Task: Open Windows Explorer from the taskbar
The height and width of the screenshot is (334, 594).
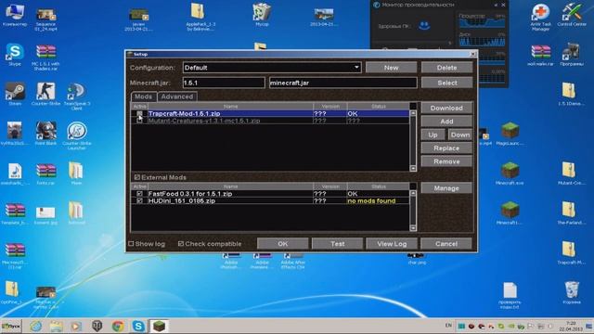Action: coord(56,326)
